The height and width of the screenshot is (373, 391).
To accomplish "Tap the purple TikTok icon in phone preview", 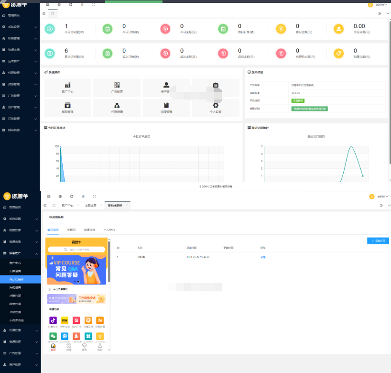I will click(53, 320).
